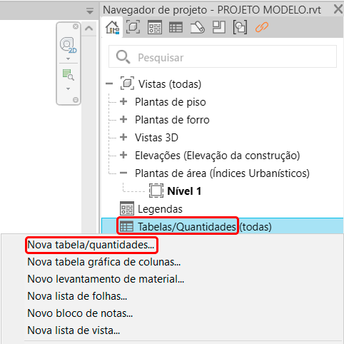
Task: Click the Tabelas/Quantidades table icon
Action: (x=126, y=226)
